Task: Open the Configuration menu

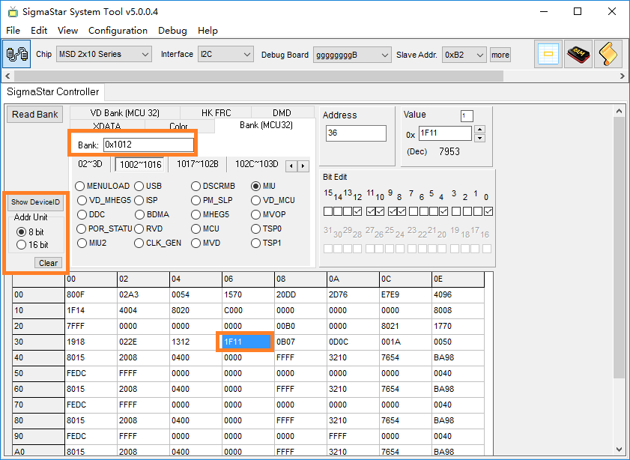Action: coord(118,31)
